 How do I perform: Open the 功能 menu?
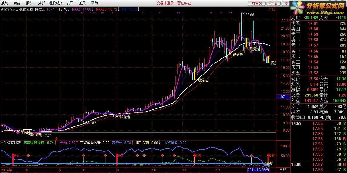pyautogui.click(x=17, y=3)
